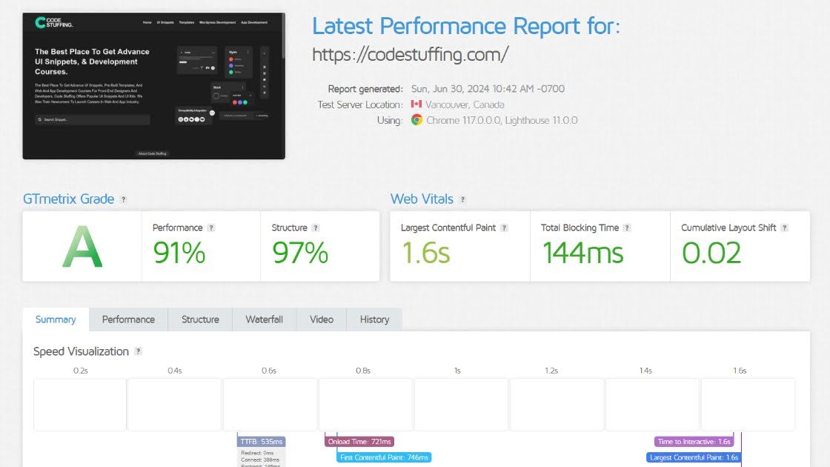
Task: Click the website screenshot thumbnail
Action: click(153, 85)
